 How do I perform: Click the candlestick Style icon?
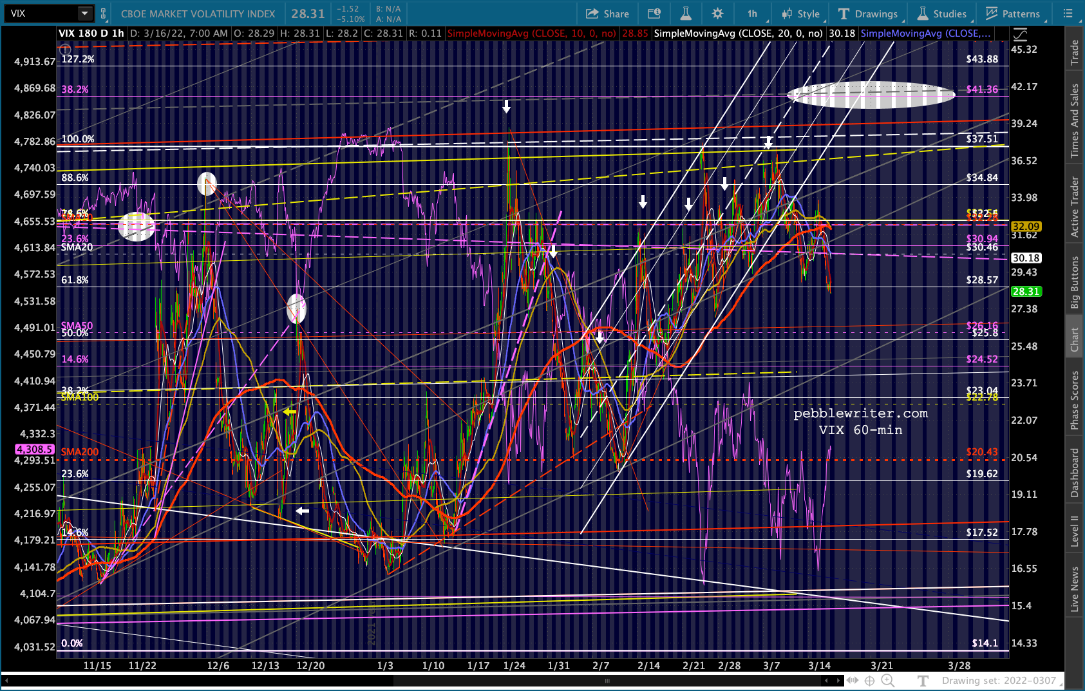click(787, 14)
